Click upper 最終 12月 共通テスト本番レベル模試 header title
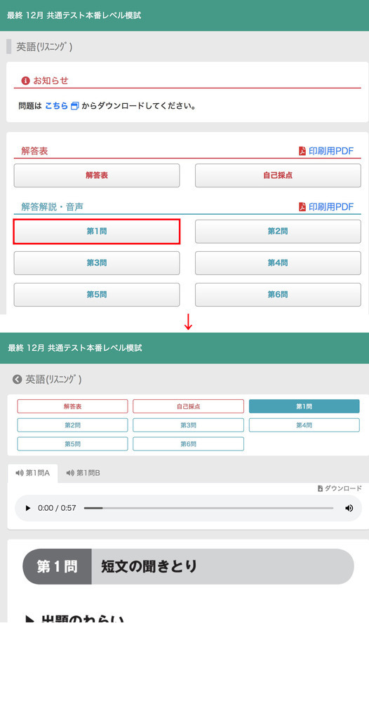 [x=74, y=15]
